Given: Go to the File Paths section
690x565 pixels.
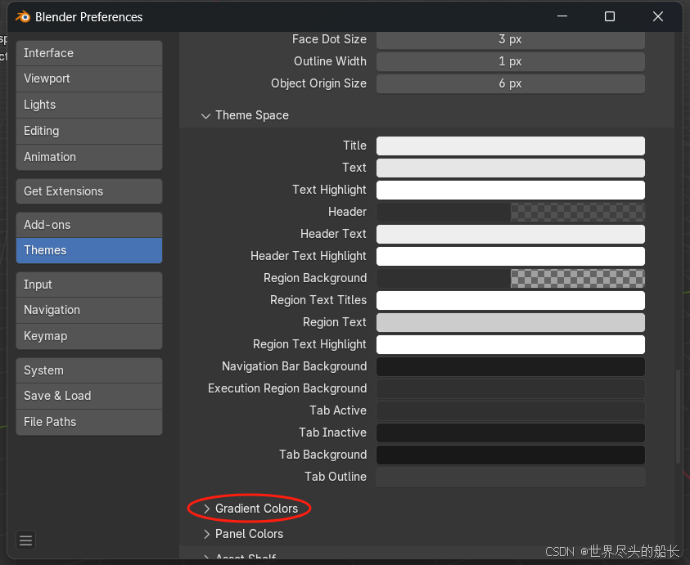Looking at the screenshot, I should pyautogui.click(x=89, y=422).
